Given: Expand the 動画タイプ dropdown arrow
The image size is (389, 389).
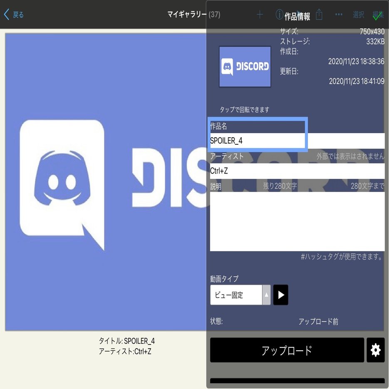Looking at the screenshot, I should coord(265,294).
